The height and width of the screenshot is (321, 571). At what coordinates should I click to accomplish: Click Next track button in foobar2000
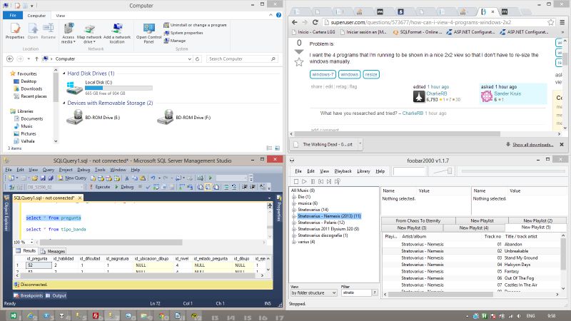tap(329, 181)
